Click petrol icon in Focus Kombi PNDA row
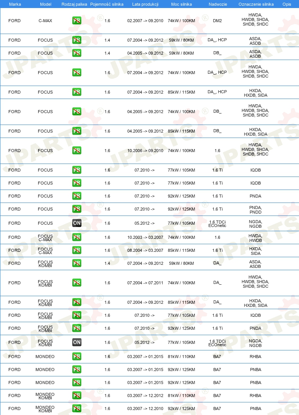This screenshot has height=415, width=299. pos(76,328)
